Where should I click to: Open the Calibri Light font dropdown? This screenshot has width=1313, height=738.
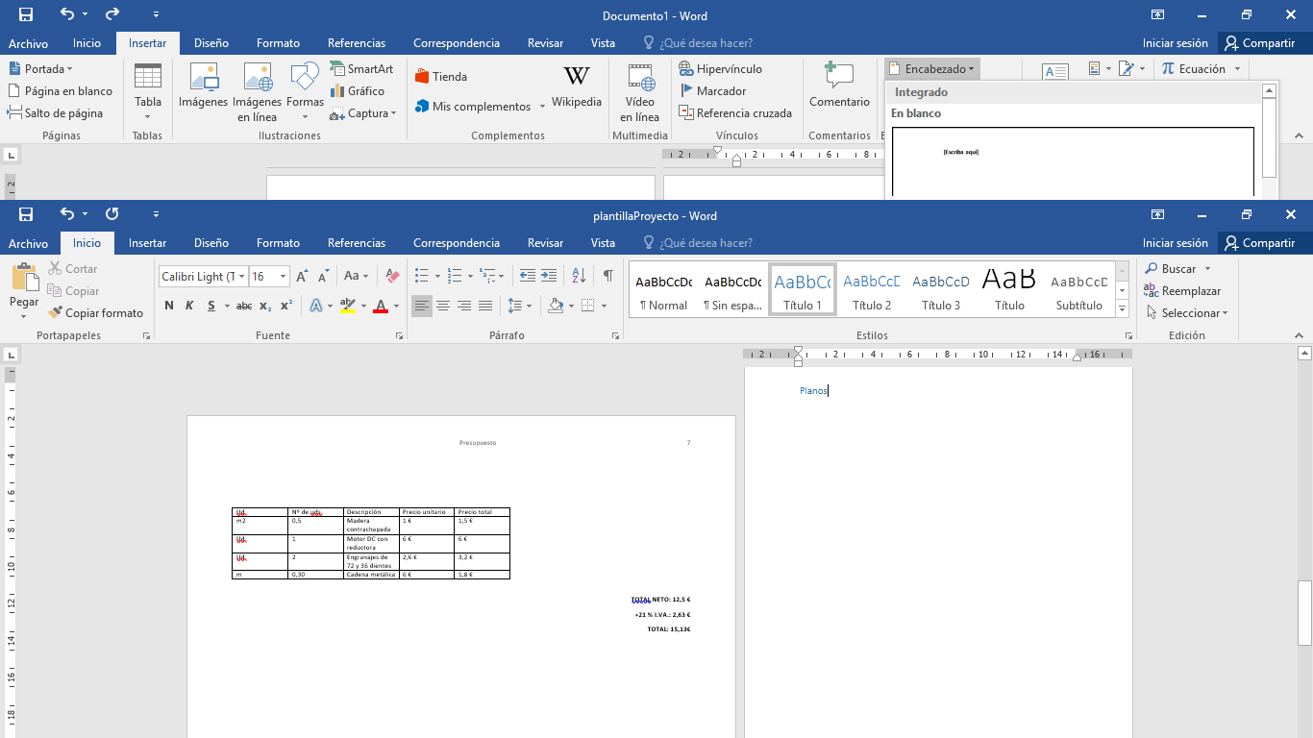click(241, 277)
